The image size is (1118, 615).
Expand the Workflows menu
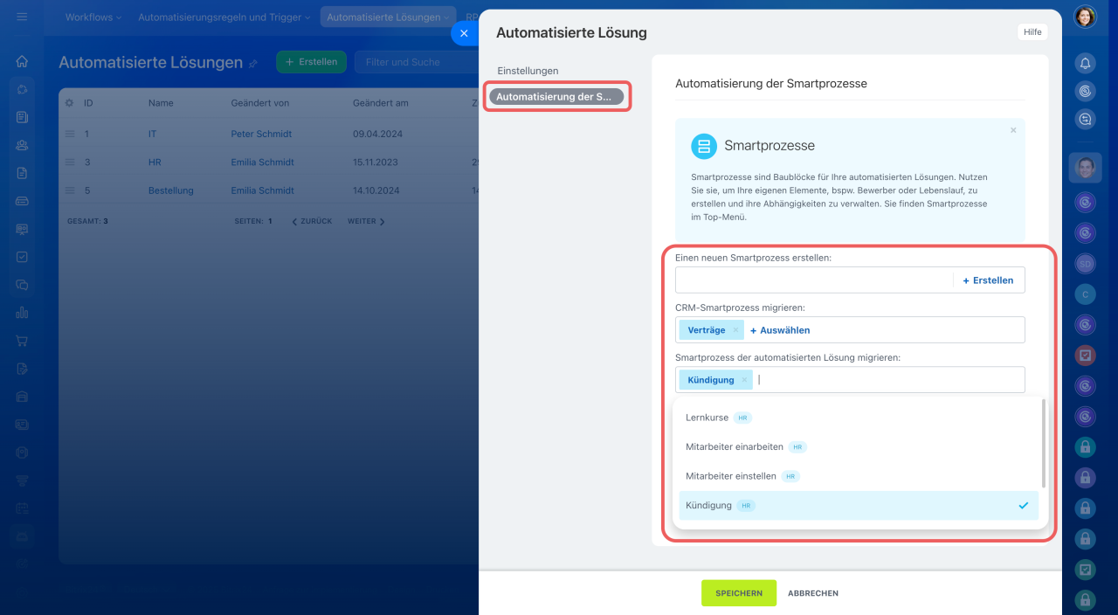pyautogui.click(x=93, y=17)
